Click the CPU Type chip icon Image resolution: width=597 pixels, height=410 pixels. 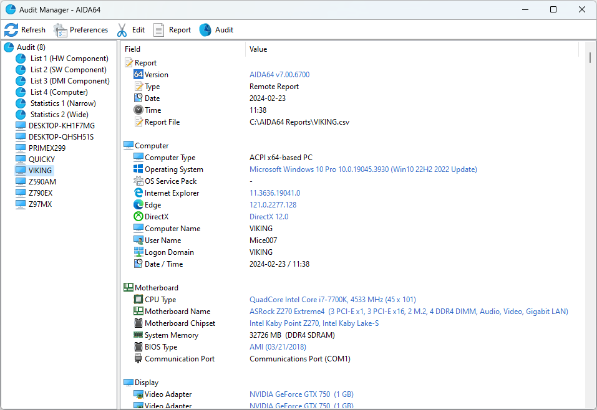pyautogui.click(x=138, y=300)
